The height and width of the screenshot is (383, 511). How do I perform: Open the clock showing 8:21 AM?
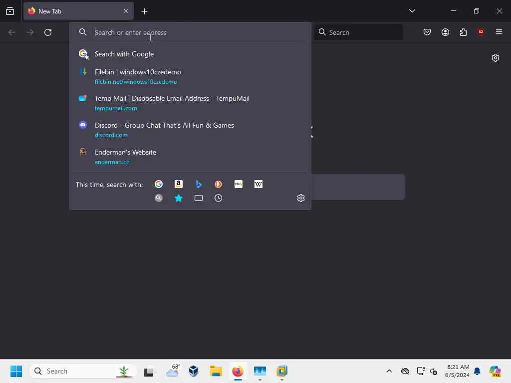[x=457, y=371]
